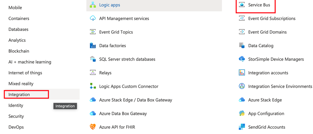Click the Azure Stack Edge cloud icon
This screenshot has width=313, height=134.
click(x=242, y=100)
